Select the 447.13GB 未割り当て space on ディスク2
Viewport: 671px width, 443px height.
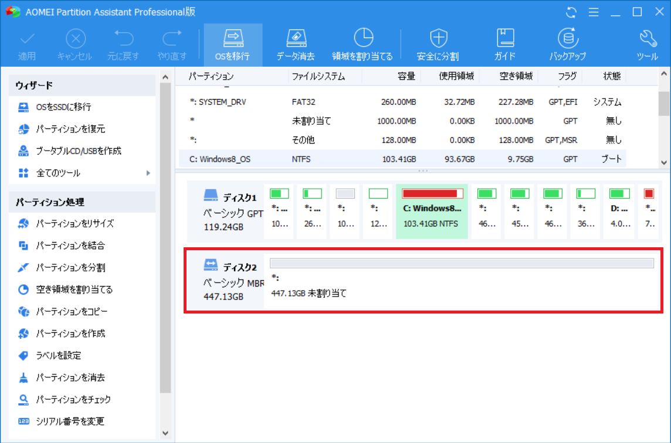click(462, 281)
